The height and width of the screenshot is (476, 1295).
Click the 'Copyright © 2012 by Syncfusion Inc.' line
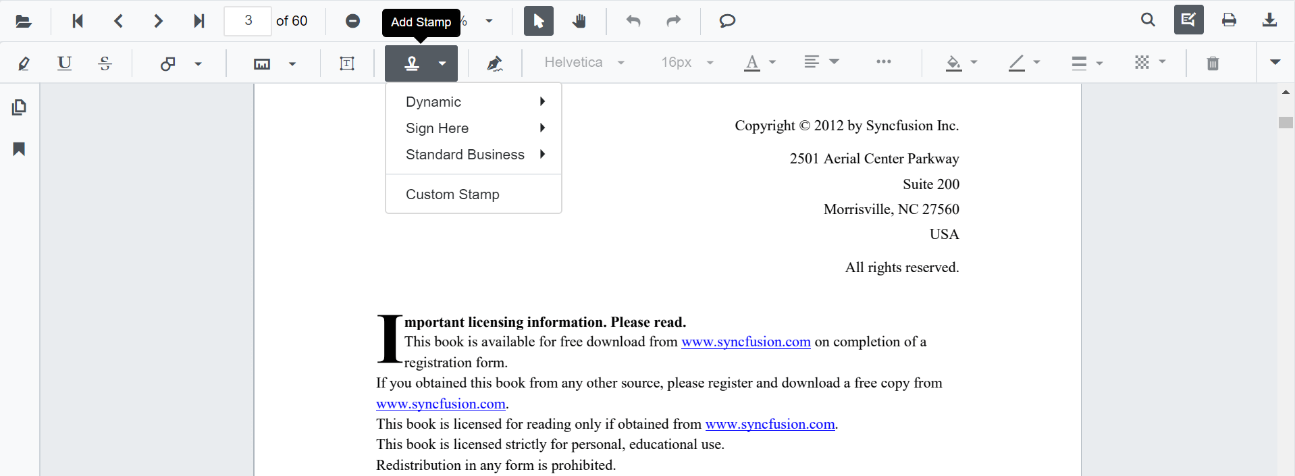tap(847, 126)
